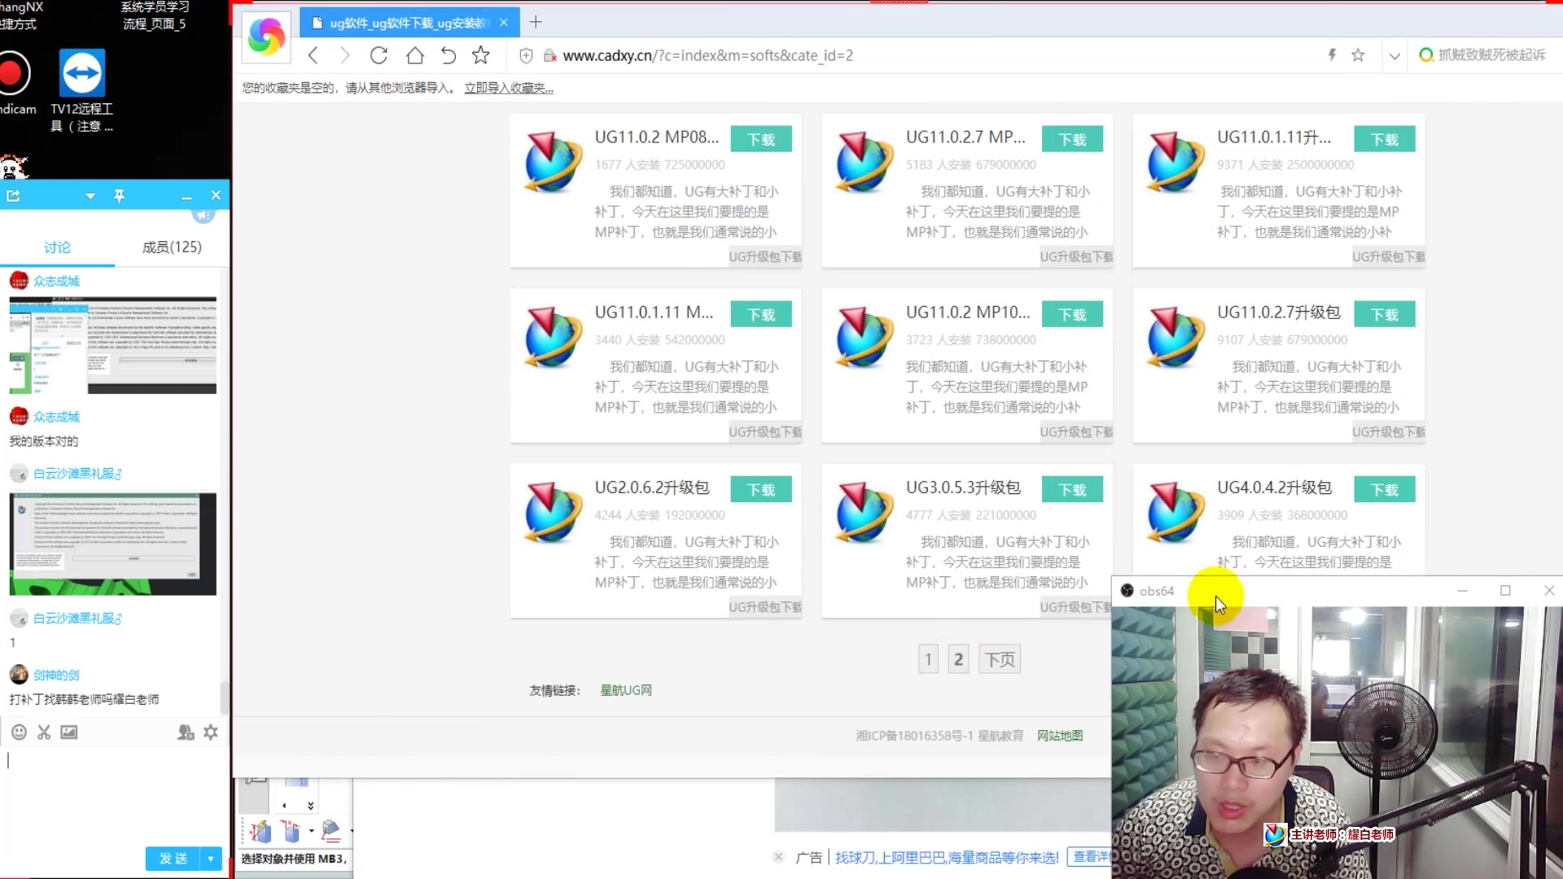This screenshot has height=879, width=1563.
Task: Open the send button dropdown arrow
Action: pyautogui.click(x=211, y=859)
